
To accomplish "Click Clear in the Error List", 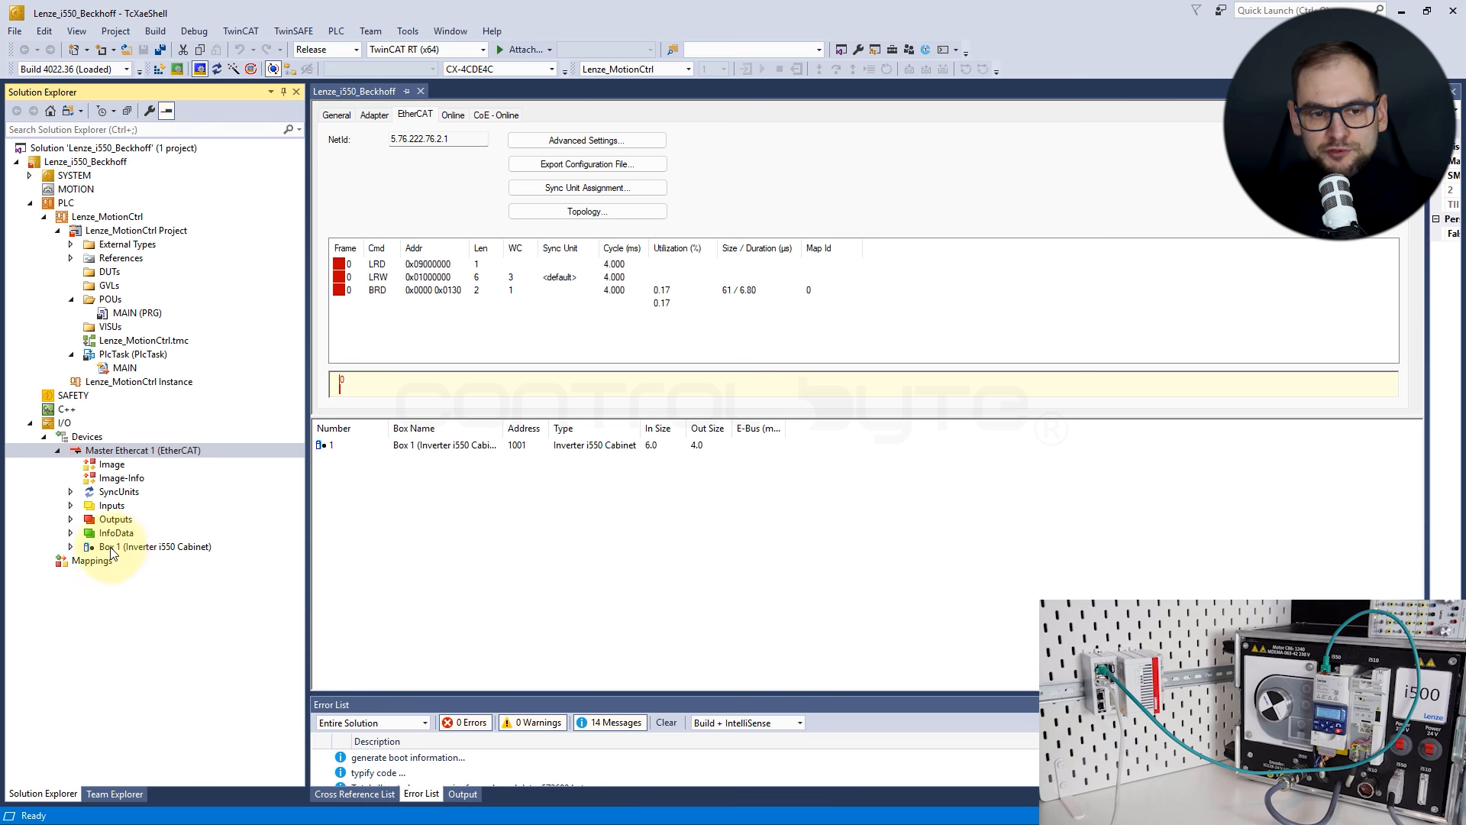I will (x=666, y=723).
